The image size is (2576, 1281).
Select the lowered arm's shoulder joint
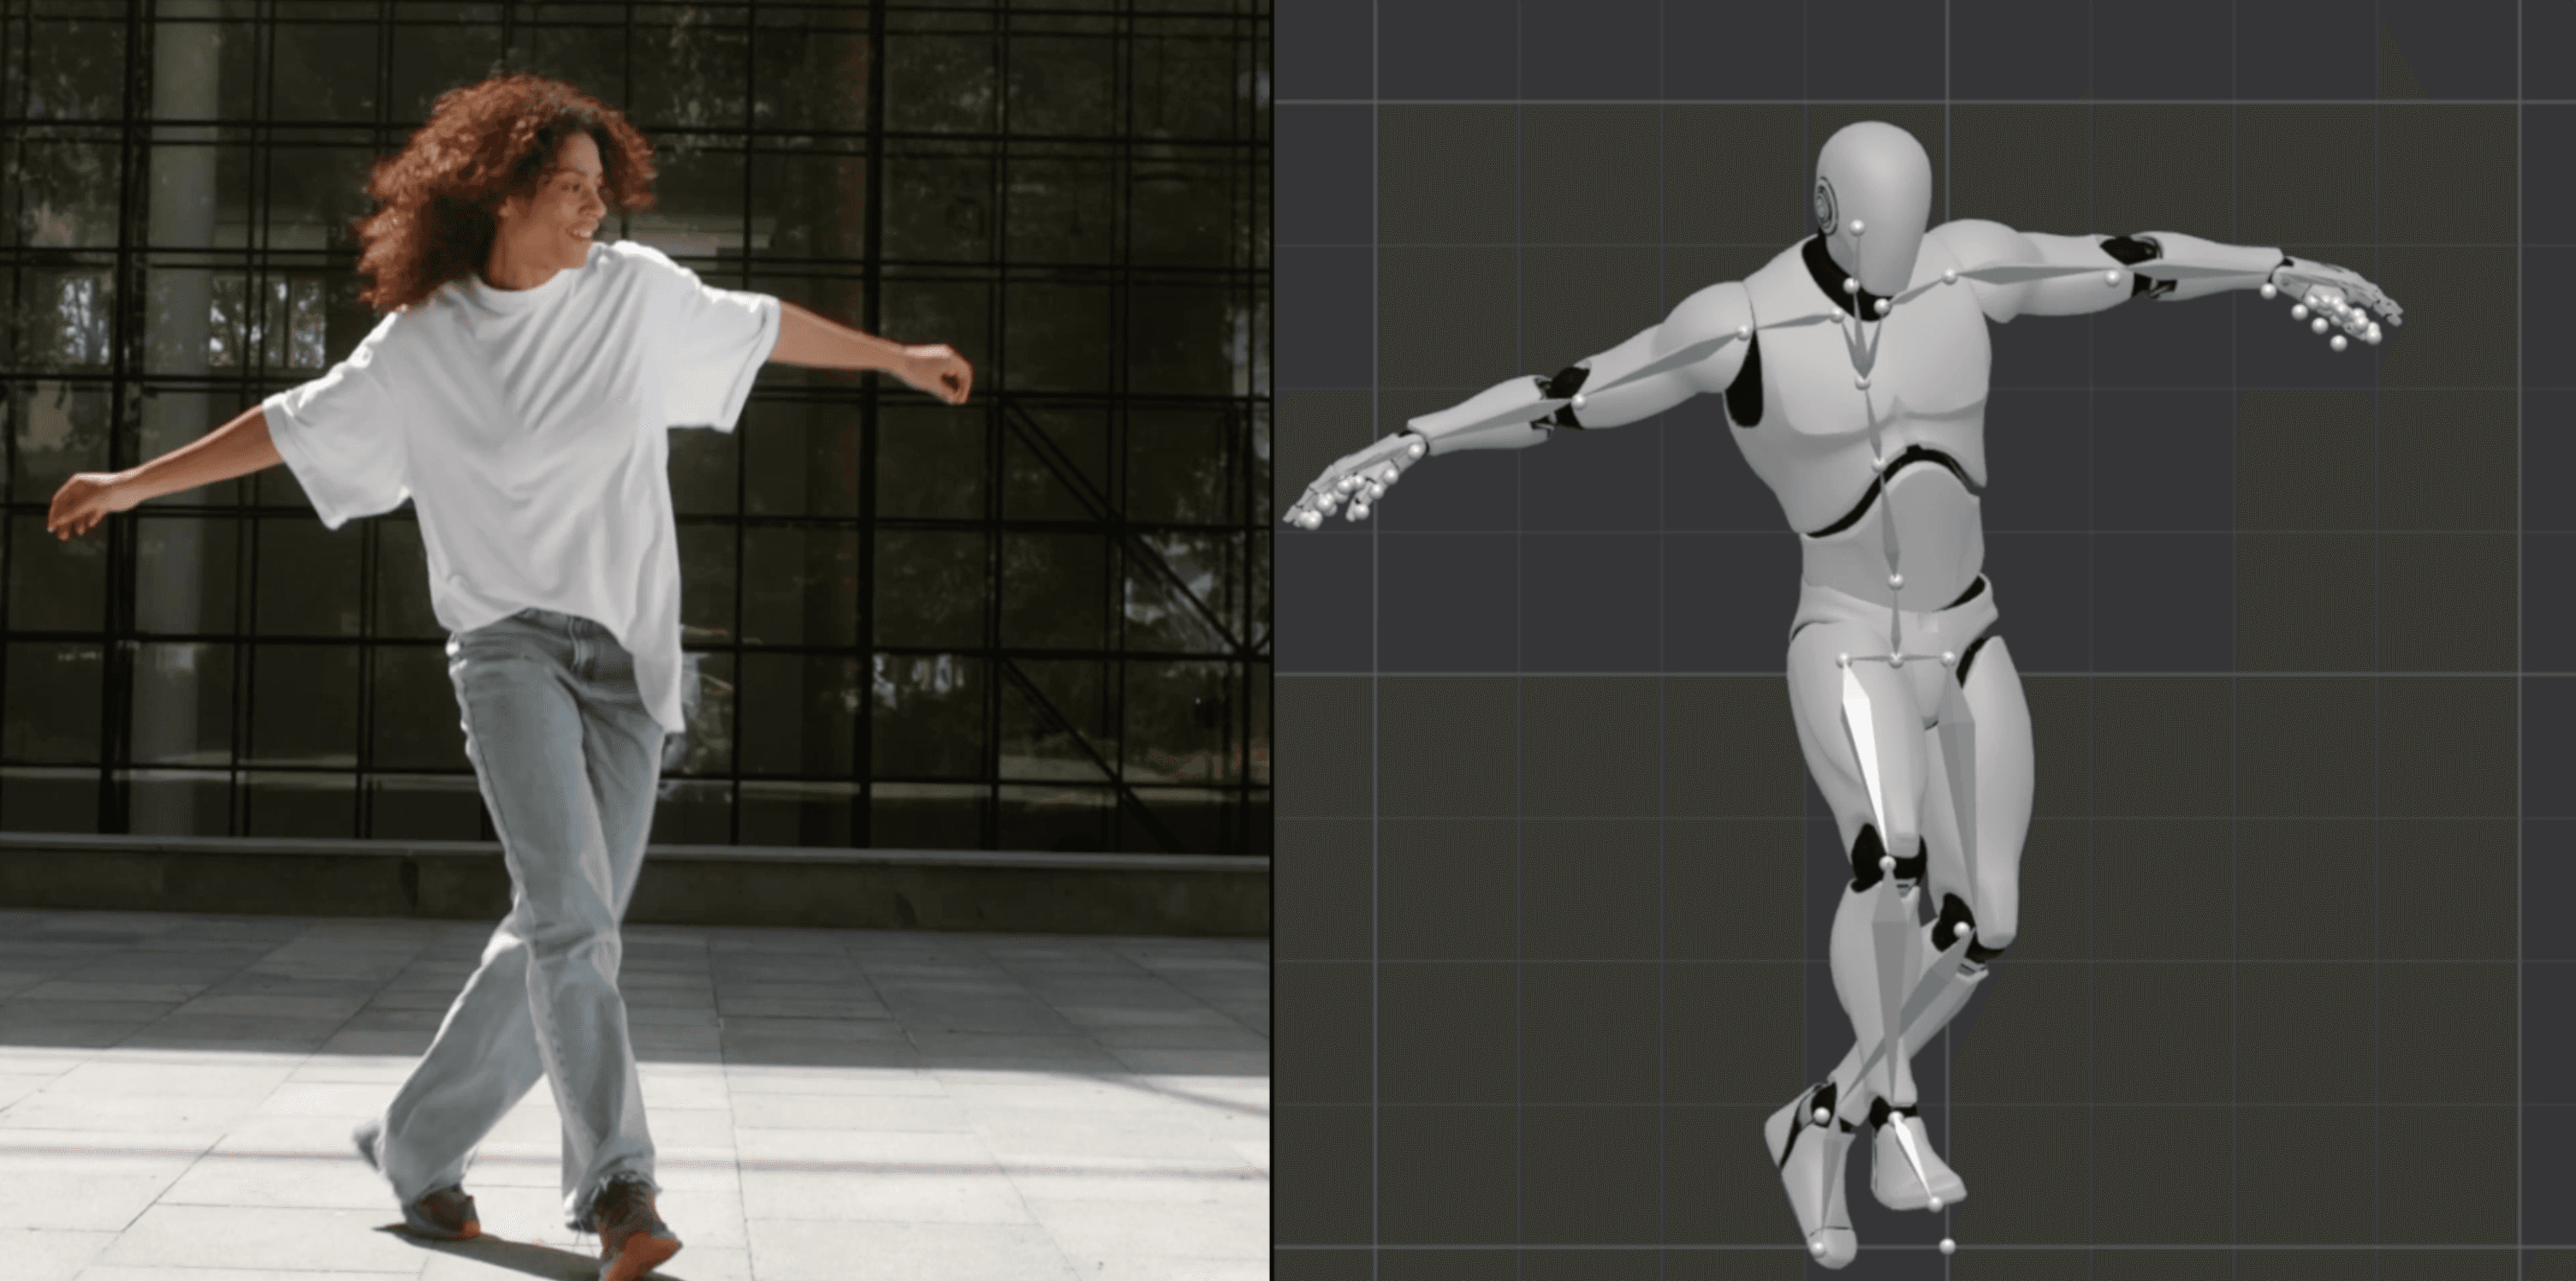(1745, 330)
